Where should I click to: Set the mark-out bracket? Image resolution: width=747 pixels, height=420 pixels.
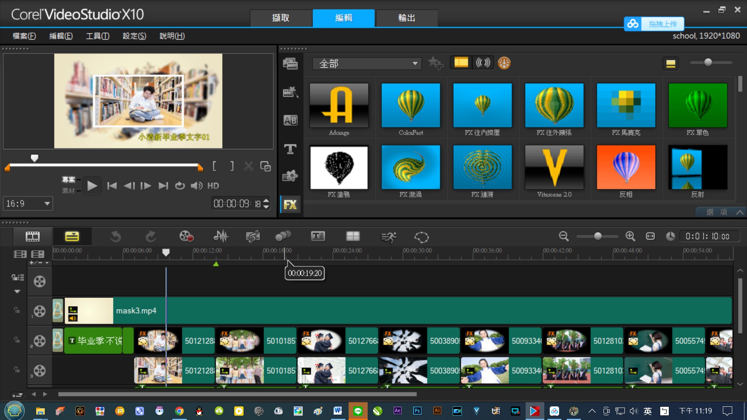232,166
